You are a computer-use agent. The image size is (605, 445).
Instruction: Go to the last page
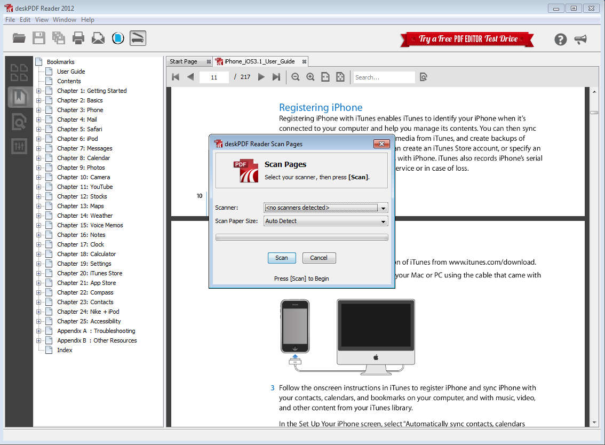276,77
